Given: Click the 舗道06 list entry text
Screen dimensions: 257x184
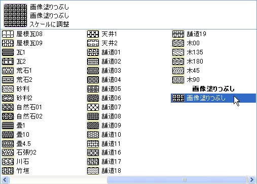Looking at the screenshot, I should [x=111, y=98].
